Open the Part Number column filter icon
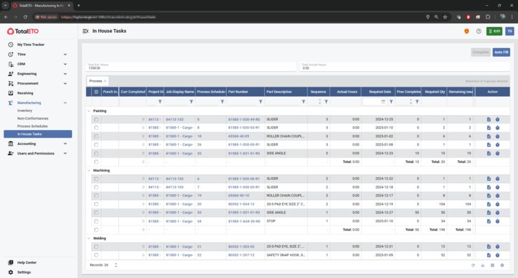This screenshot has width=518, height=278. pos(260,102)
